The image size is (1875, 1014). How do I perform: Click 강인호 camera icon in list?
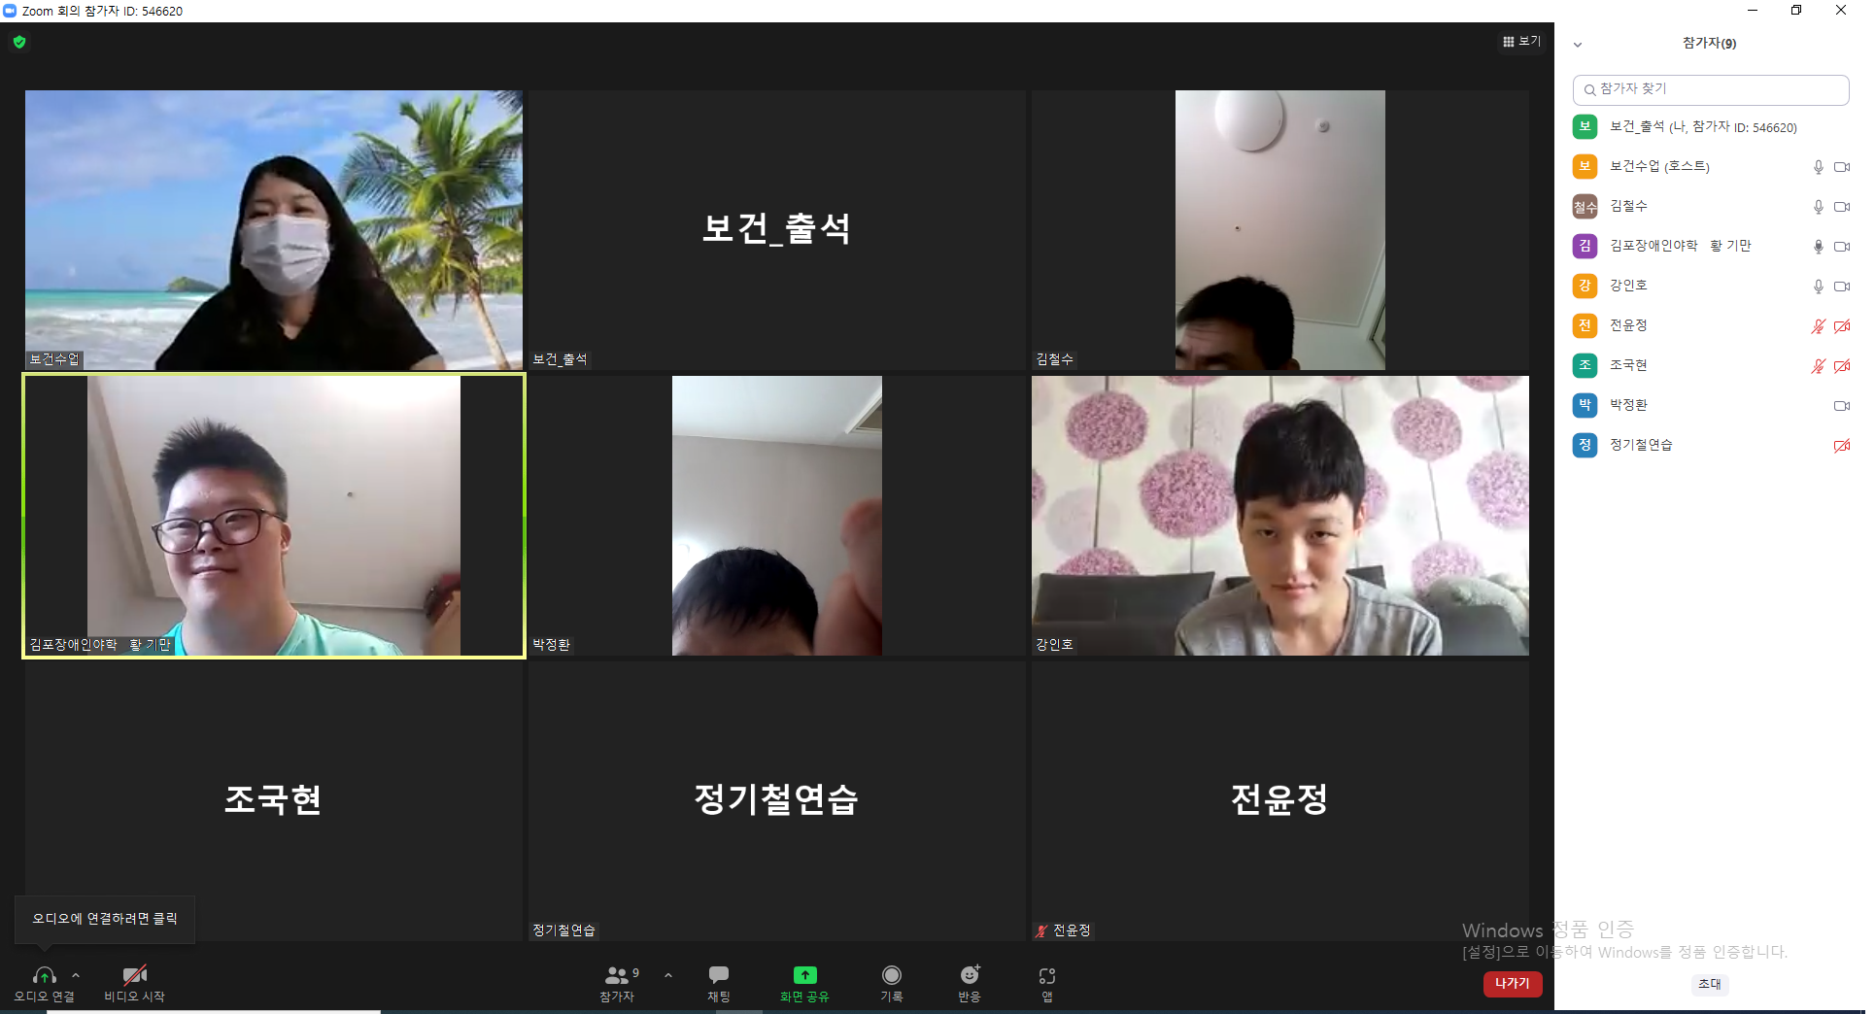(x=1842, y=287)
